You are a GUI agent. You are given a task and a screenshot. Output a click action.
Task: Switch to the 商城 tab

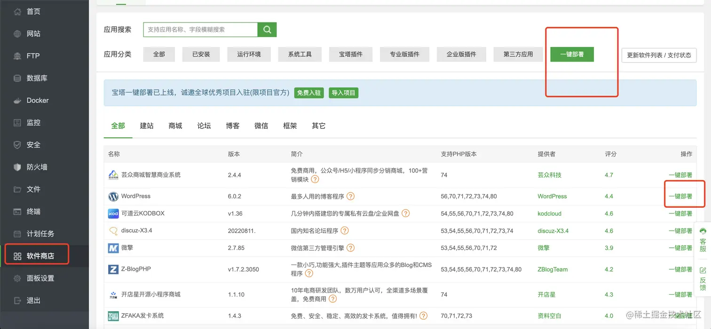(x=175, y=125)
